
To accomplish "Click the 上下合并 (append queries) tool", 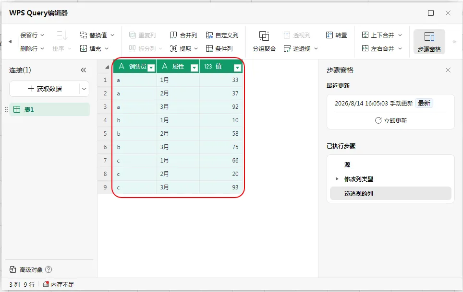I will (x=378, y=35).
